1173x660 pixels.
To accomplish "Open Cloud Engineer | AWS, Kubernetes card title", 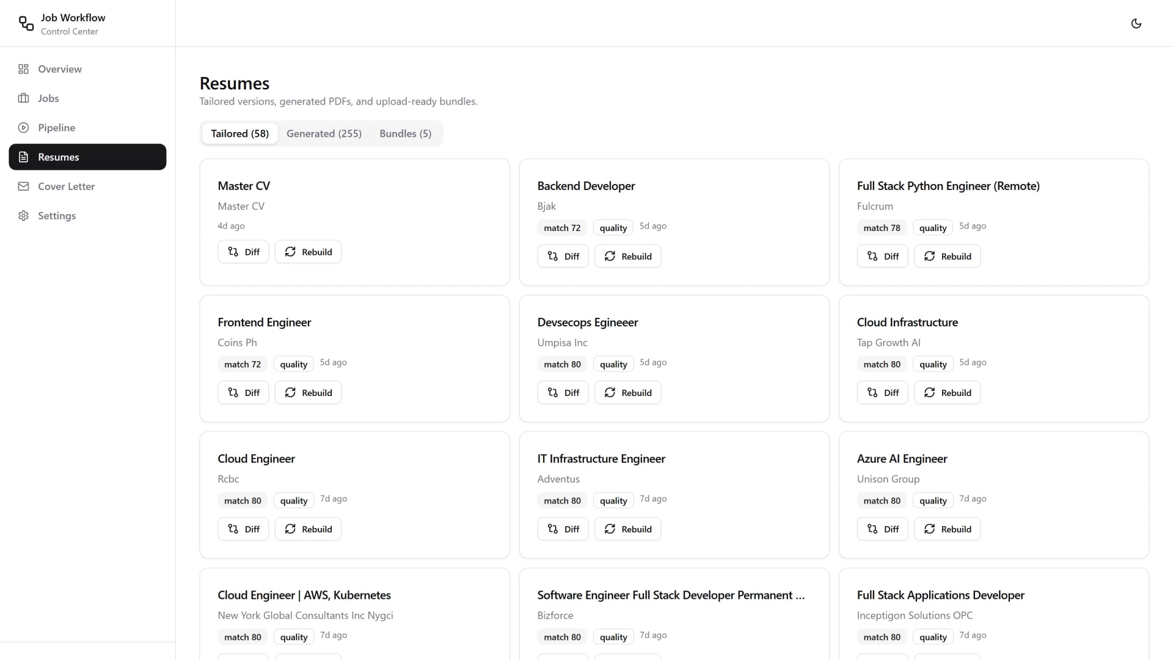I will [x=304, y=595].
